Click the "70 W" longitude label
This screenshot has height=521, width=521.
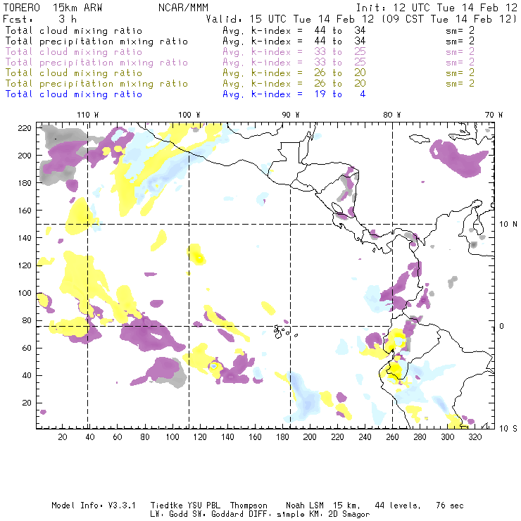(x=494, y=115)
